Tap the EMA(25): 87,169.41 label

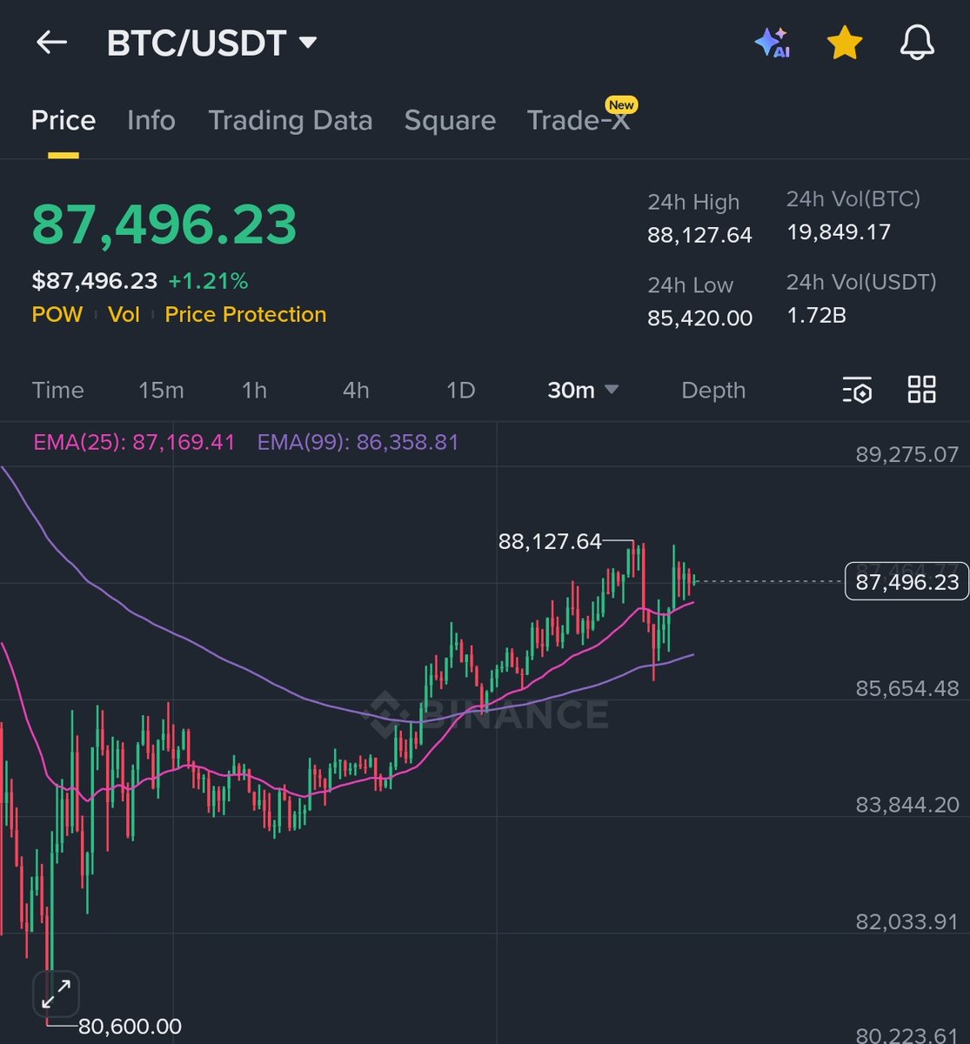coord(134,442)
